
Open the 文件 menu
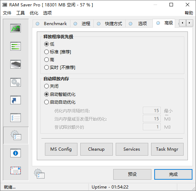(7, 13)
